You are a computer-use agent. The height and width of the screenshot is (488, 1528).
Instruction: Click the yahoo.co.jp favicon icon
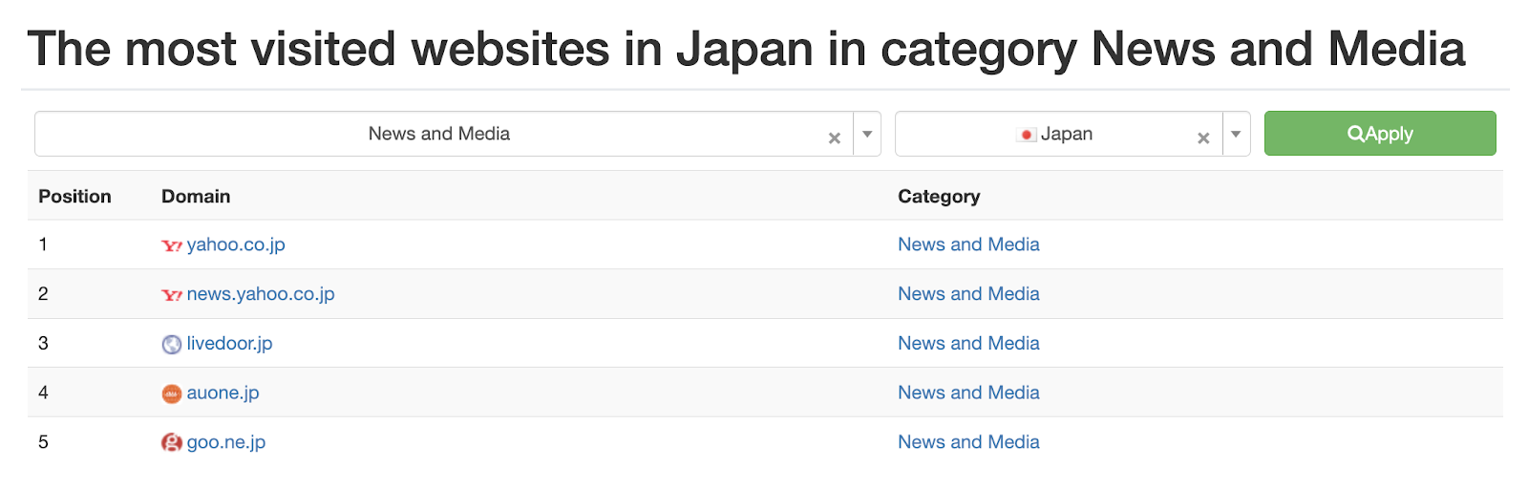click(172, 245)
